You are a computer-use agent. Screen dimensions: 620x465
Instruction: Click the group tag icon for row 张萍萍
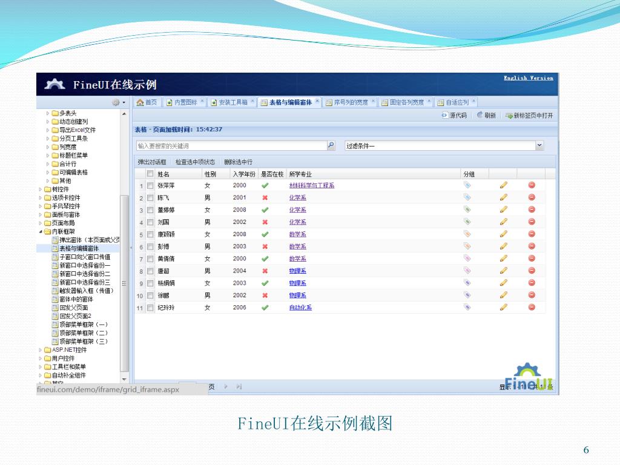pos(467,185)
